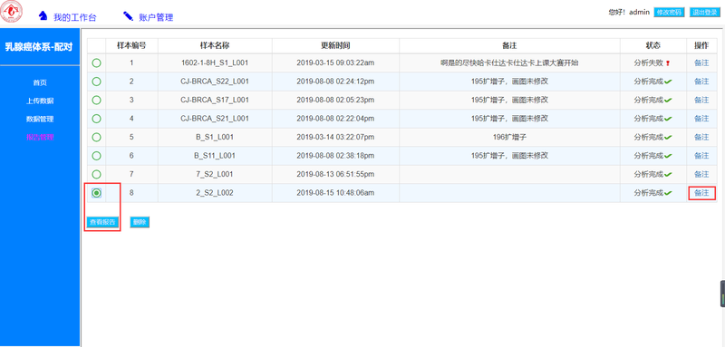The width and height of the screenshot is (725, 347).
Task: Click sample name 7_S2_L001
Action: (x=215, y=174)
